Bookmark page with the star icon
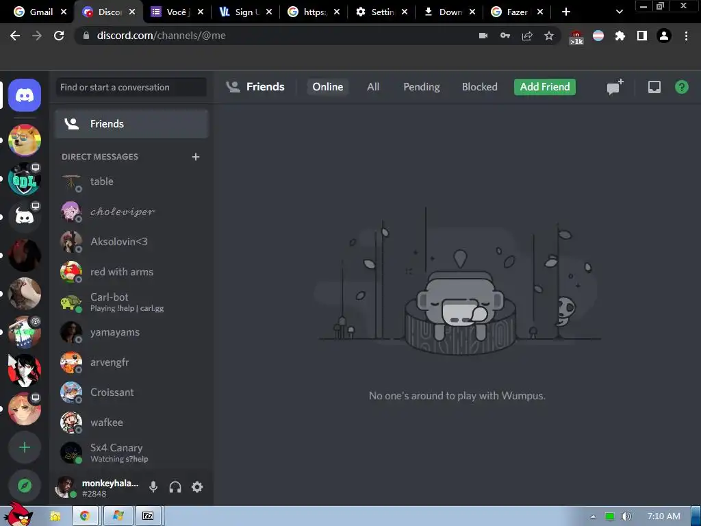This screenshot has height=526, width=701. [549, 36]
